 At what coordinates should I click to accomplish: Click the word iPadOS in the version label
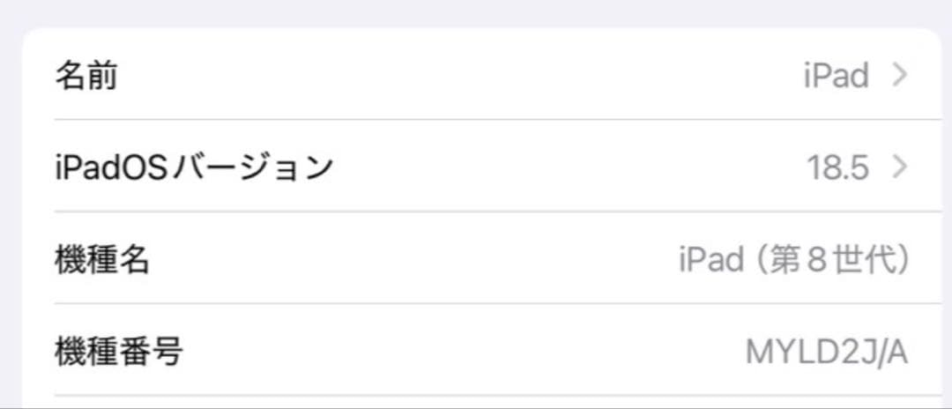(112, 167)
